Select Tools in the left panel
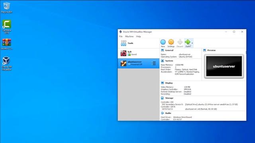This screenshot has width=255, height=143. (x=139, y=43)
